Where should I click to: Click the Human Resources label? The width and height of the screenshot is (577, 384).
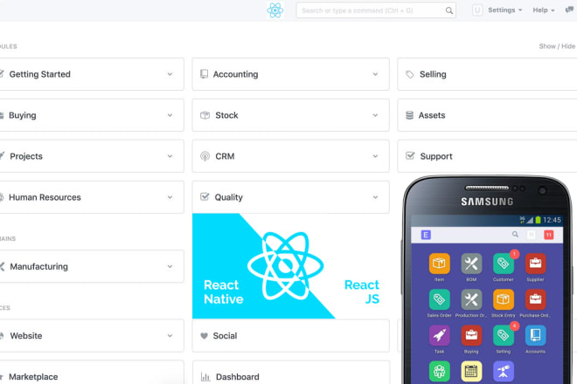[x=45, y=197]
